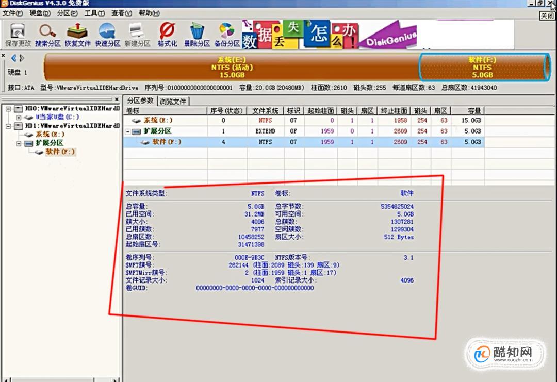The height and width of the screenshot is (382, 557).
Task: Switch to the 浏览文件 tab
Action: point(173,101)
